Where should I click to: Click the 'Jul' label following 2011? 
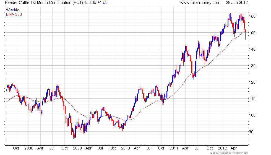[x=197, y=148]
